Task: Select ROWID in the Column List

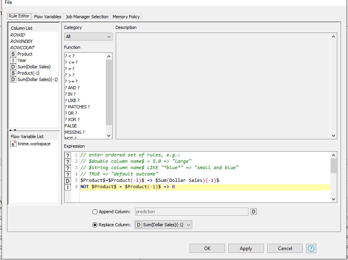Action: [x=17, y=35]
